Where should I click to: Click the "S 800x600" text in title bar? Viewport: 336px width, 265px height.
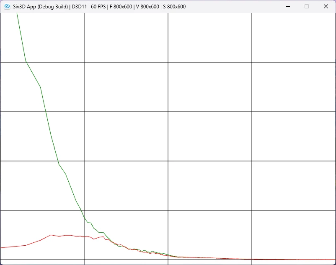coord(174,7)
